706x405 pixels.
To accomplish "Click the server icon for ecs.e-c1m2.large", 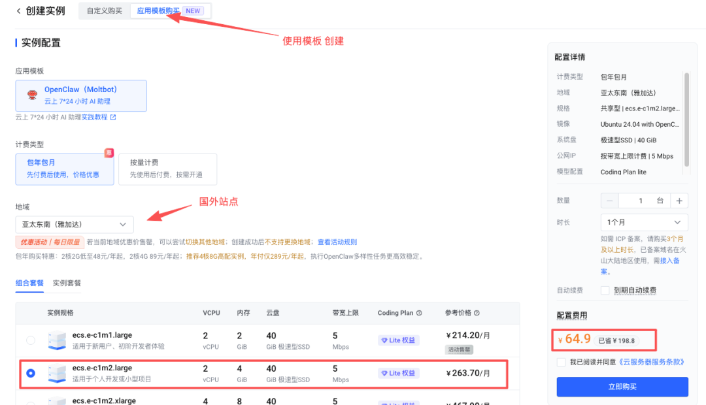I will pyautogui.click(x=57, y=374).
